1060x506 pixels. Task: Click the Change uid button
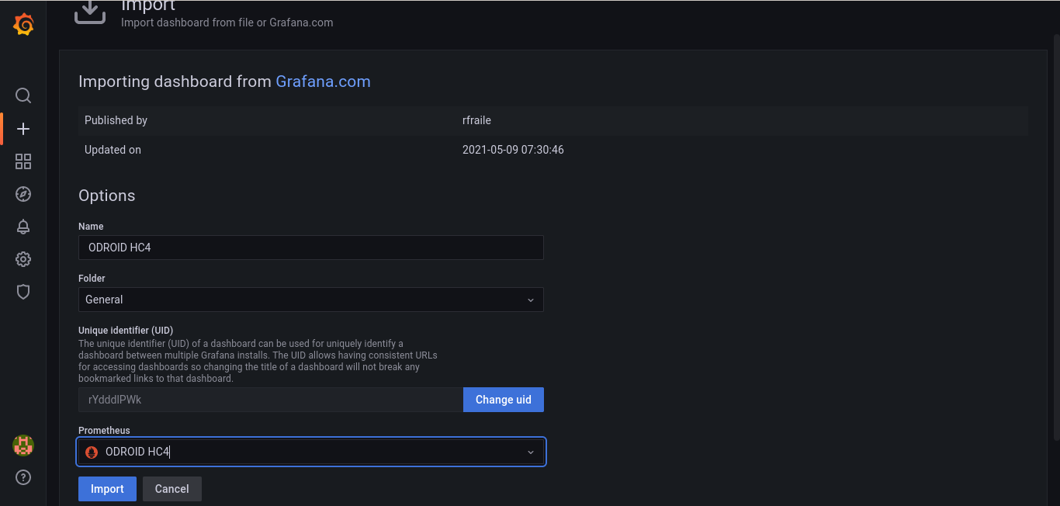(x=504, y=400)
